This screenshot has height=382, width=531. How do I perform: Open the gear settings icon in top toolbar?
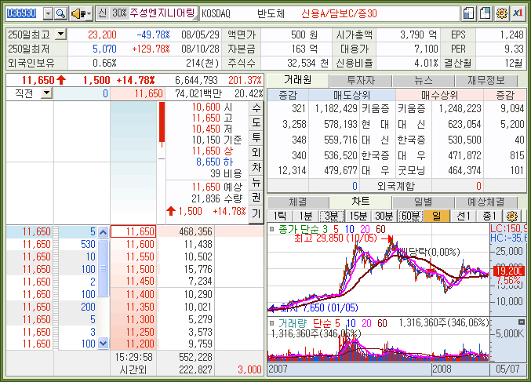point(501,13)
